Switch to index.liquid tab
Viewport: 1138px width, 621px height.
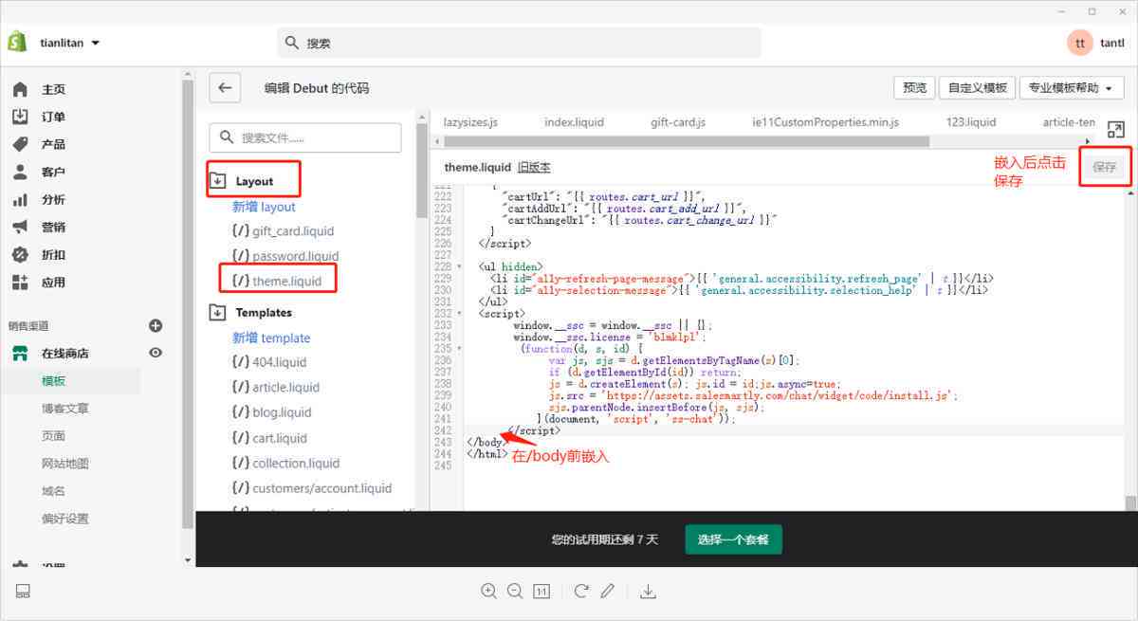point(574,122)
